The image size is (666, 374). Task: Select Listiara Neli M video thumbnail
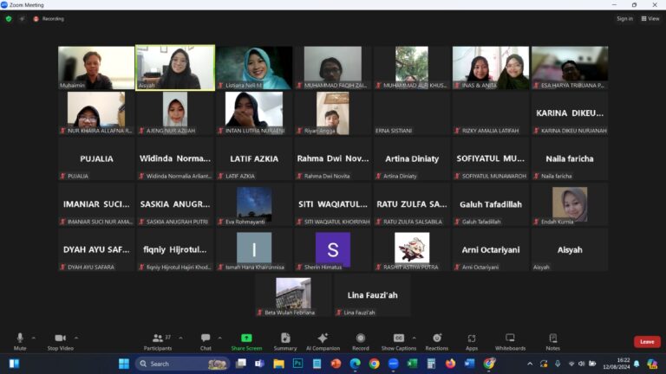click(254, 68)
